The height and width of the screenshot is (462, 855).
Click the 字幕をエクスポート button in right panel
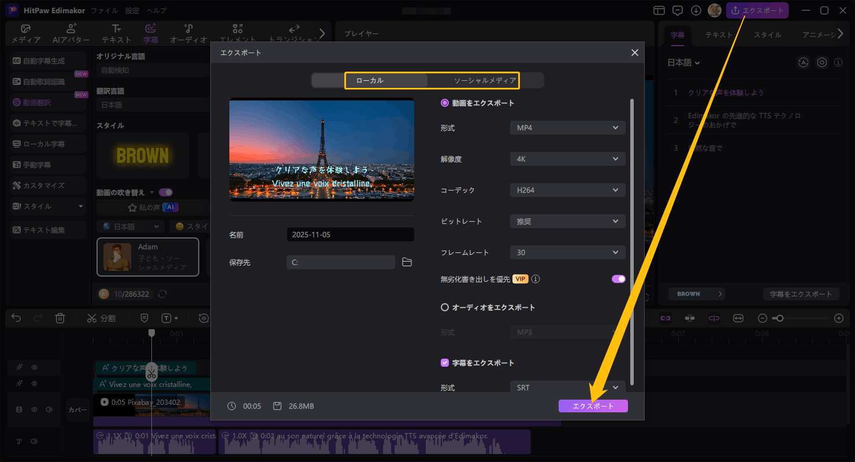(801, 294)
